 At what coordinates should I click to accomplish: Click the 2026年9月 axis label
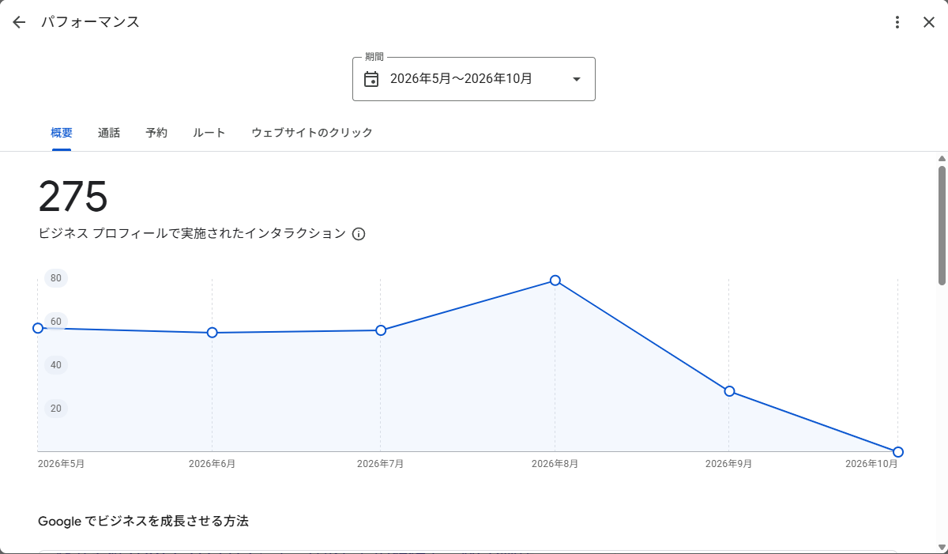tap(728, 464)
